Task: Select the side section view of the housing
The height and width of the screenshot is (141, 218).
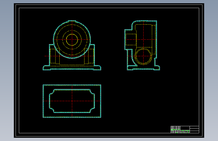Action: pos(142,45)
